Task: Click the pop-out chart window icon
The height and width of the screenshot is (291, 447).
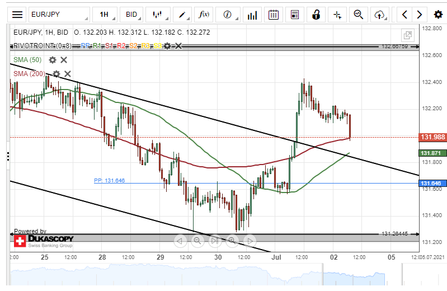Action: (408, 35)
